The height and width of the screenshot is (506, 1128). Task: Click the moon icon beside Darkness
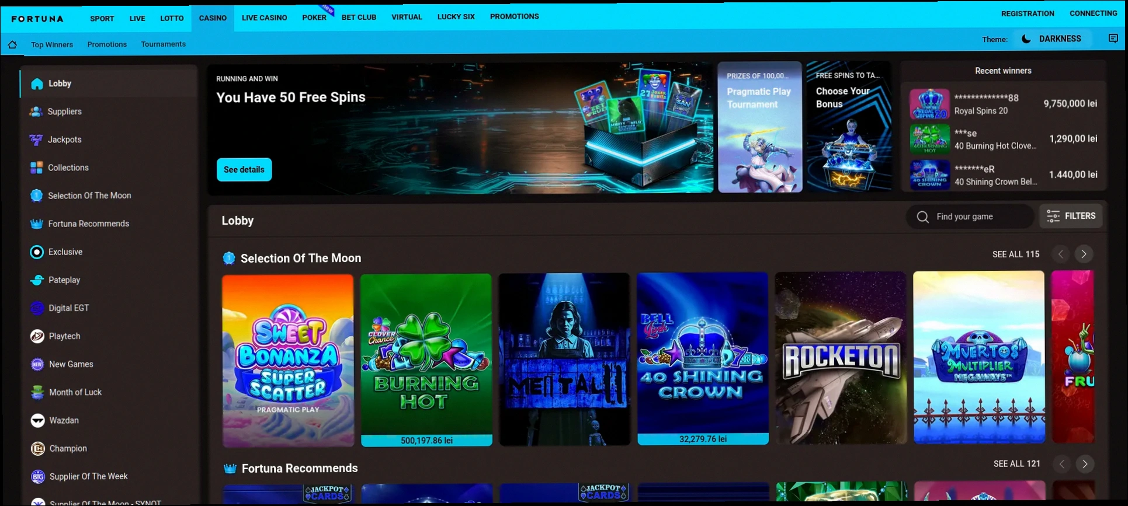1026,39
